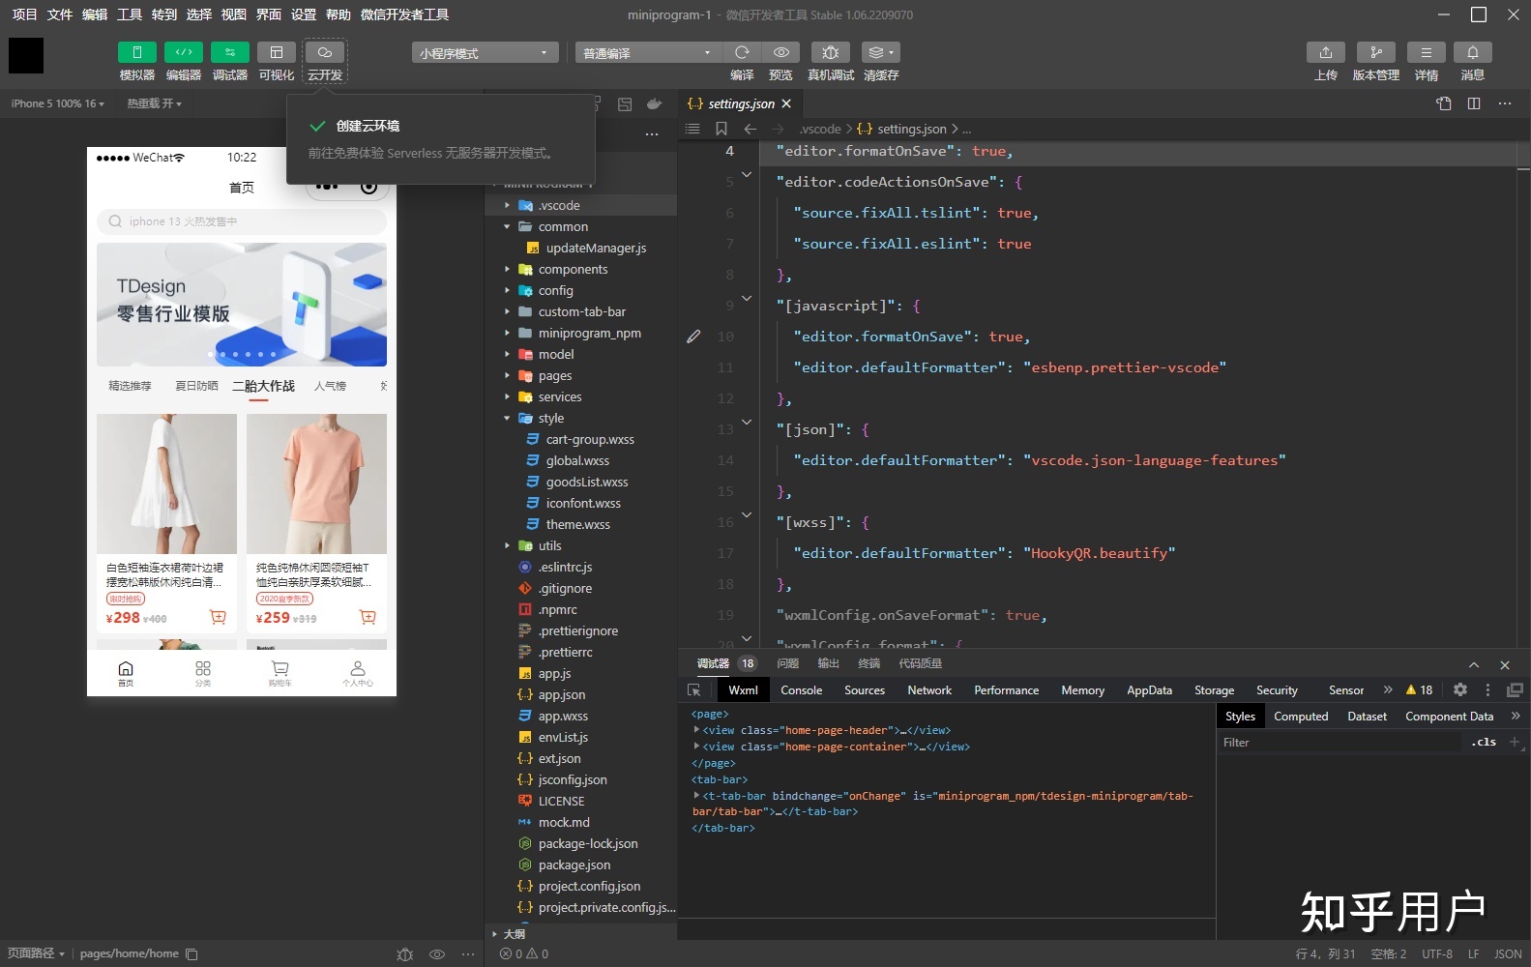Click the Compile refresh icon
This screenshot has height=967, width=1531.
pos(742,52)
